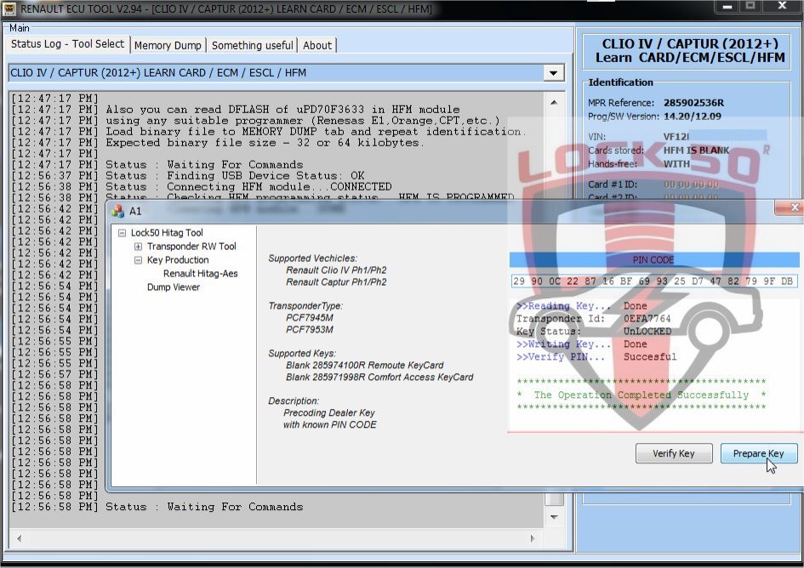
Task: Open Dump Viewer from the tree
Action: [174, 287]
